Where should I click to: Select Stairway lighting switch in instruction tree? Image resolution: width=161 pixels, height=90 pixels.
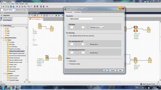[x=16, y=60]
